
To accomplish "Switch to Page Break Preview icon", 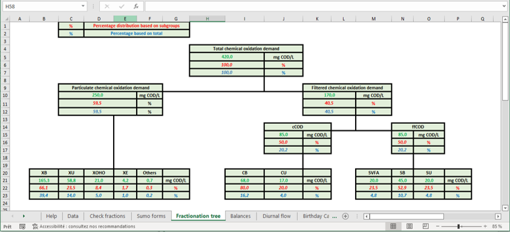I will point(425,226).
